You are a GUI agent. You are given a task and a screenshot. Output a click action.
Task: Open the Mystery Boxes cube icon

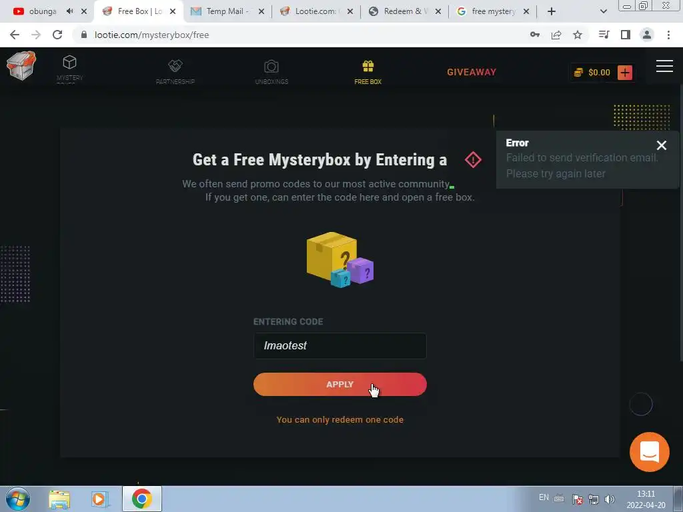click(x=69, y=62)
